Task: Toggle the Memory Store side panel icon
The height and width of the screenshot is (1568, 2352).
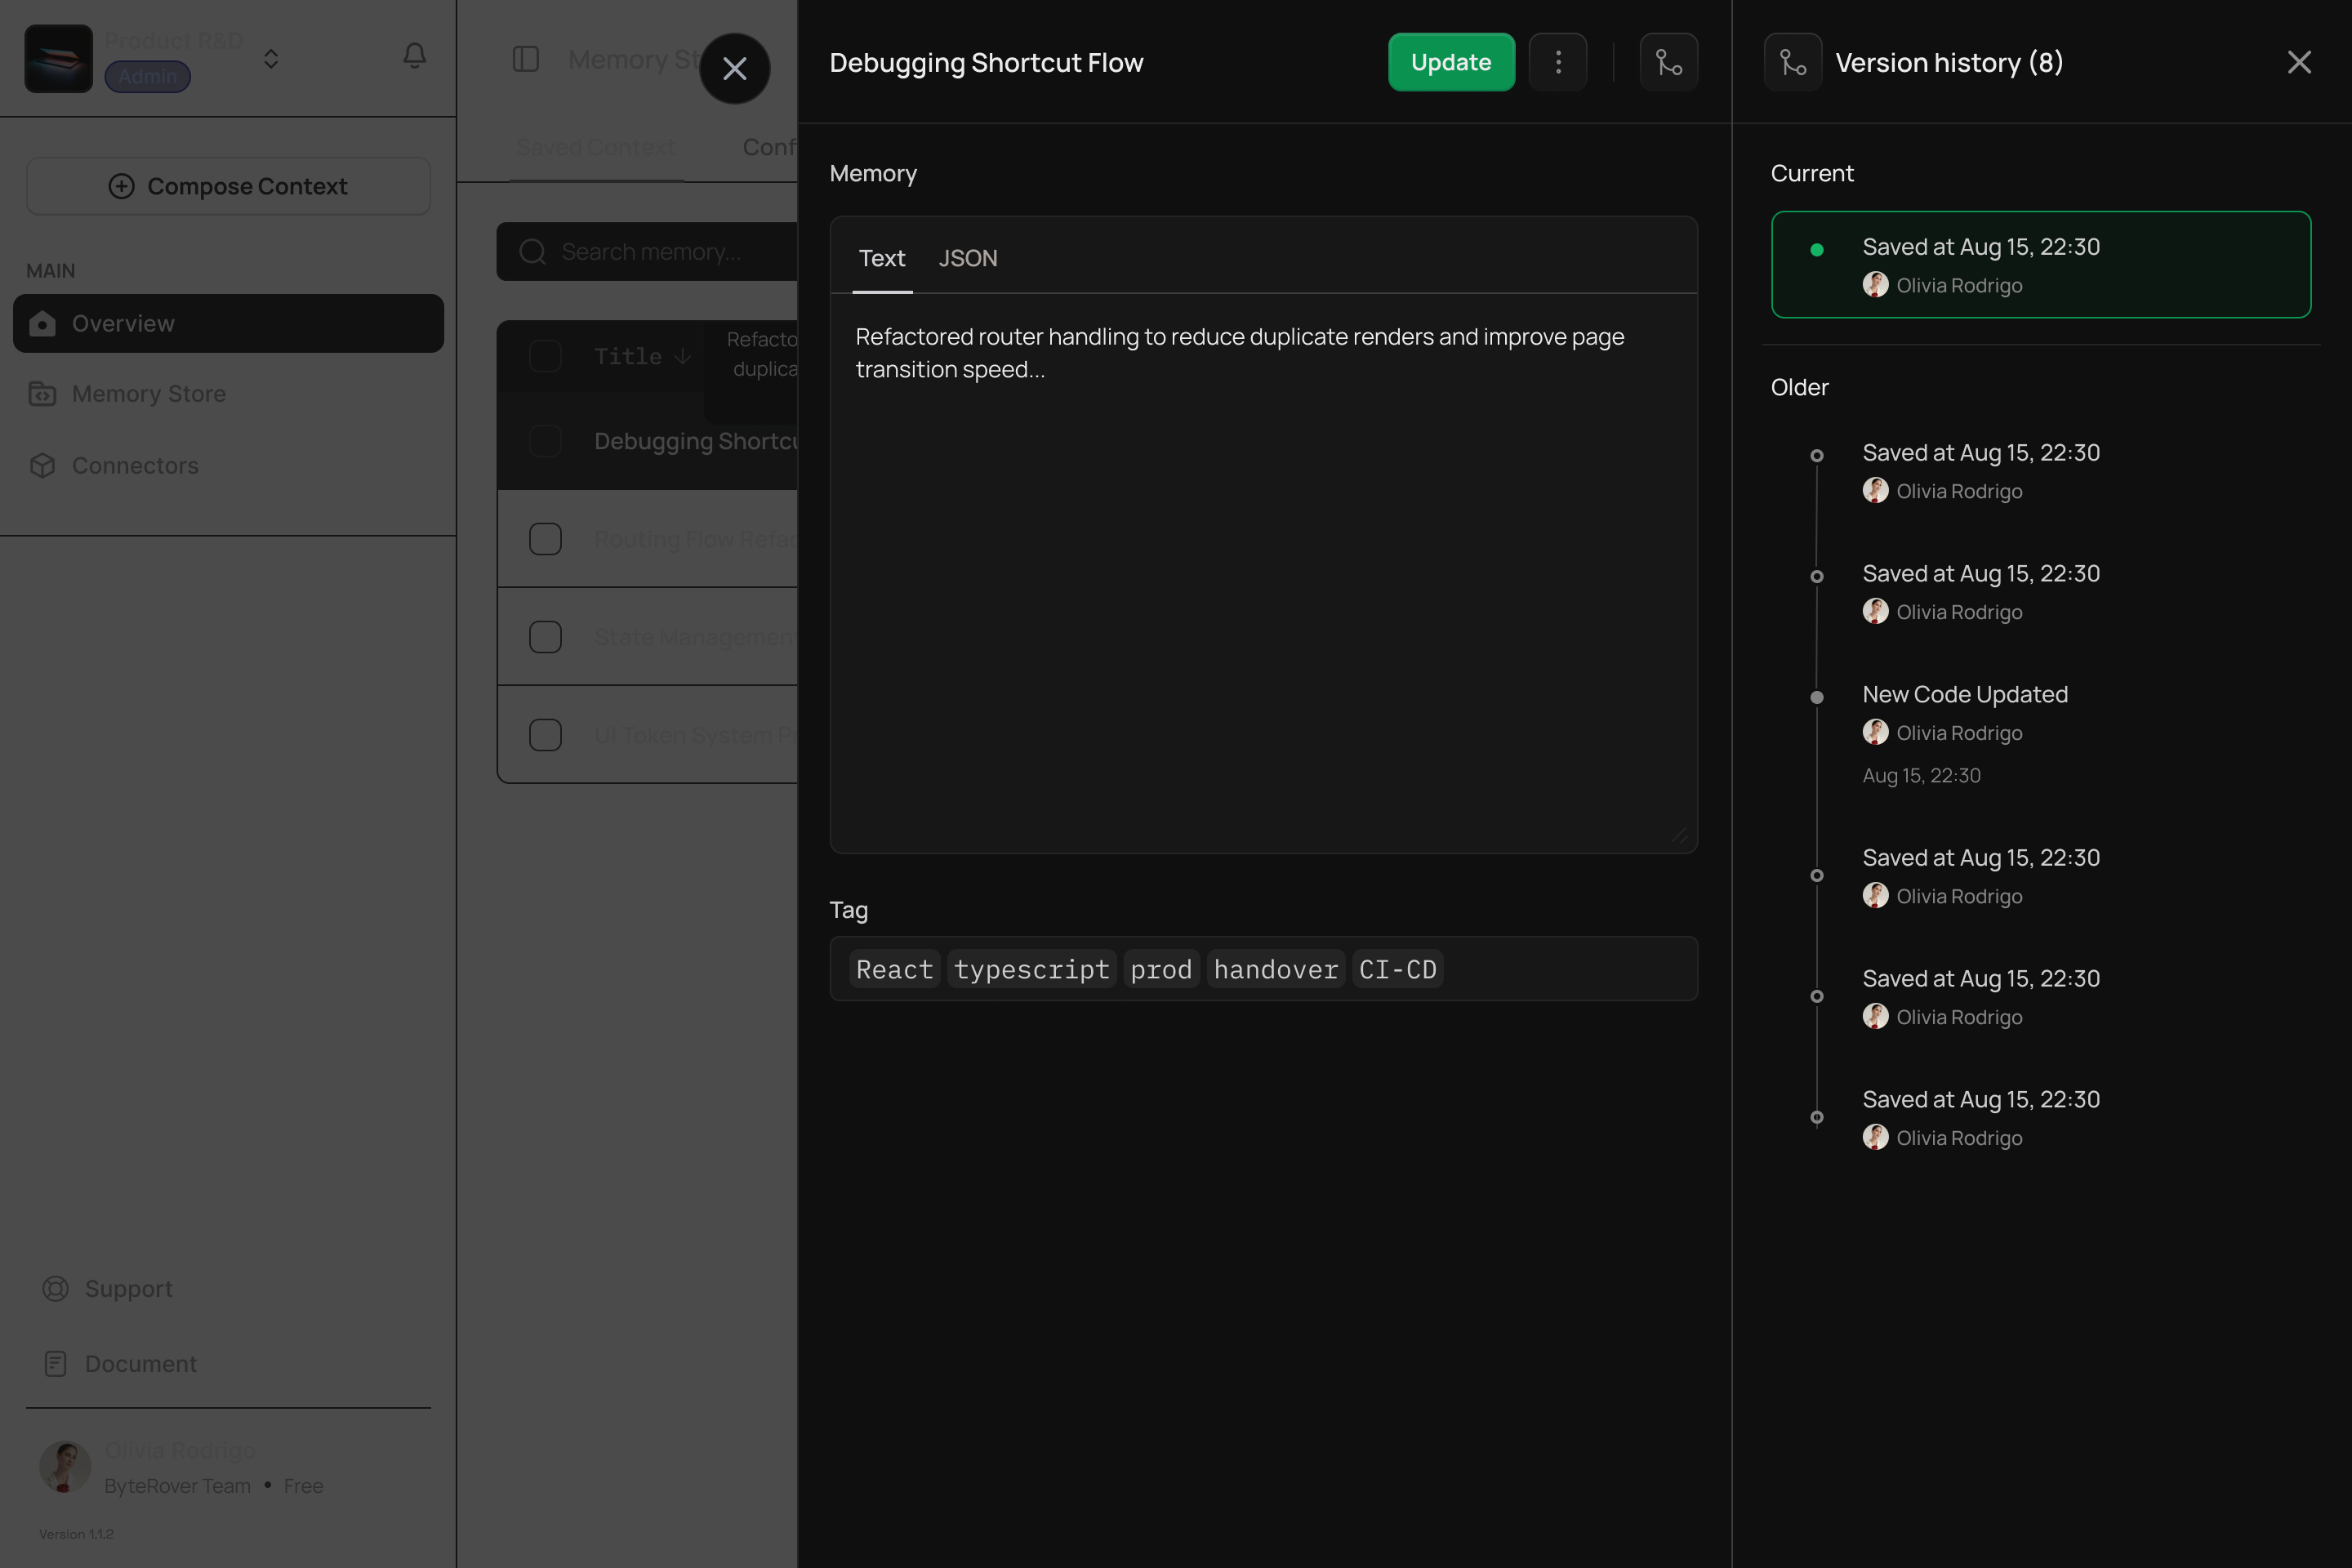Action: pos(526,59)
